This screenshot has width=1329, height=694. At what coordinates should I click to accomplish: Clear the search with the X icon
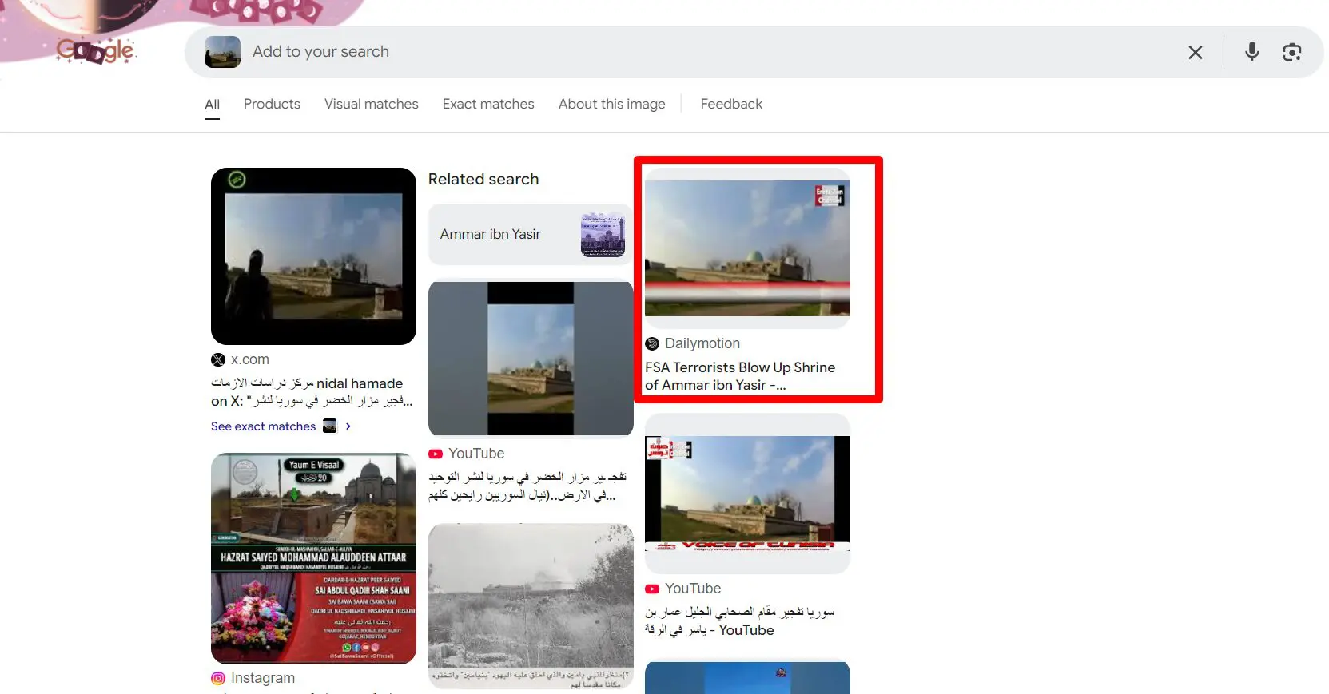pyautogui.click(x=1195, y=53)
